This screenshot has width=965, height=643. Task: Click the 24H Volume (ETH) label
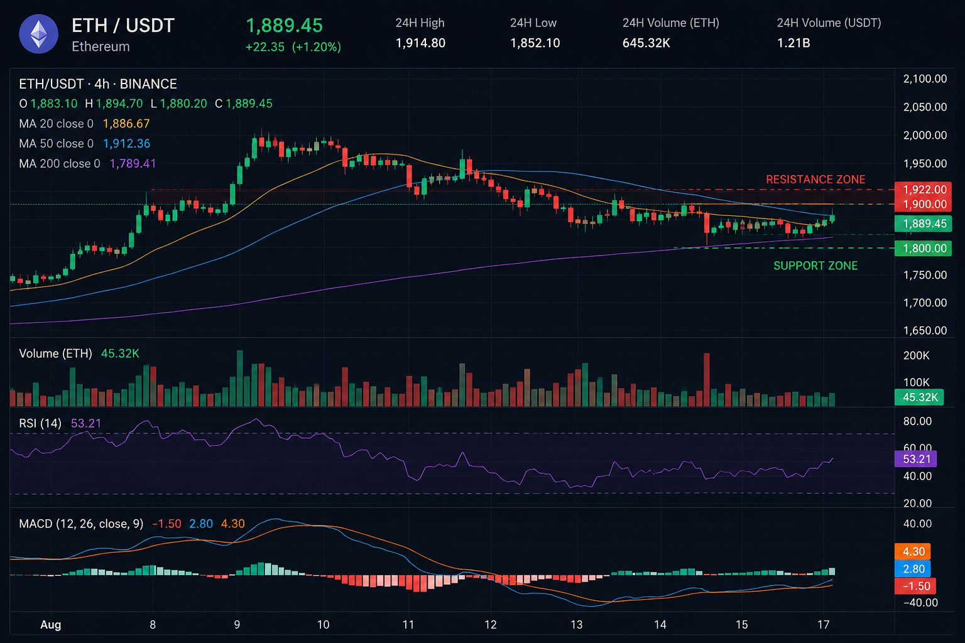pos(671,23)
